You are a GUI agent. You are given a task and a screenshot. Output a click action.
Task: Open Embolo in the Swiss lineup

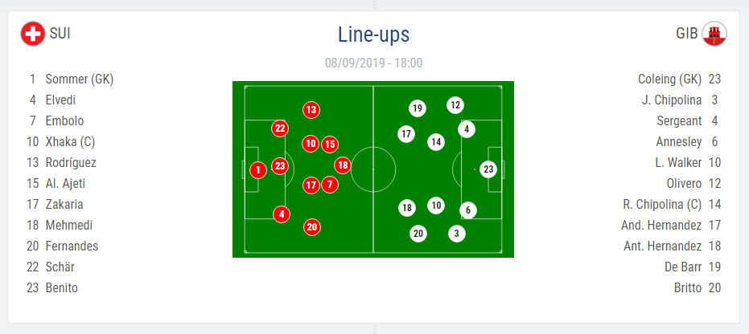tap(64, 121)
